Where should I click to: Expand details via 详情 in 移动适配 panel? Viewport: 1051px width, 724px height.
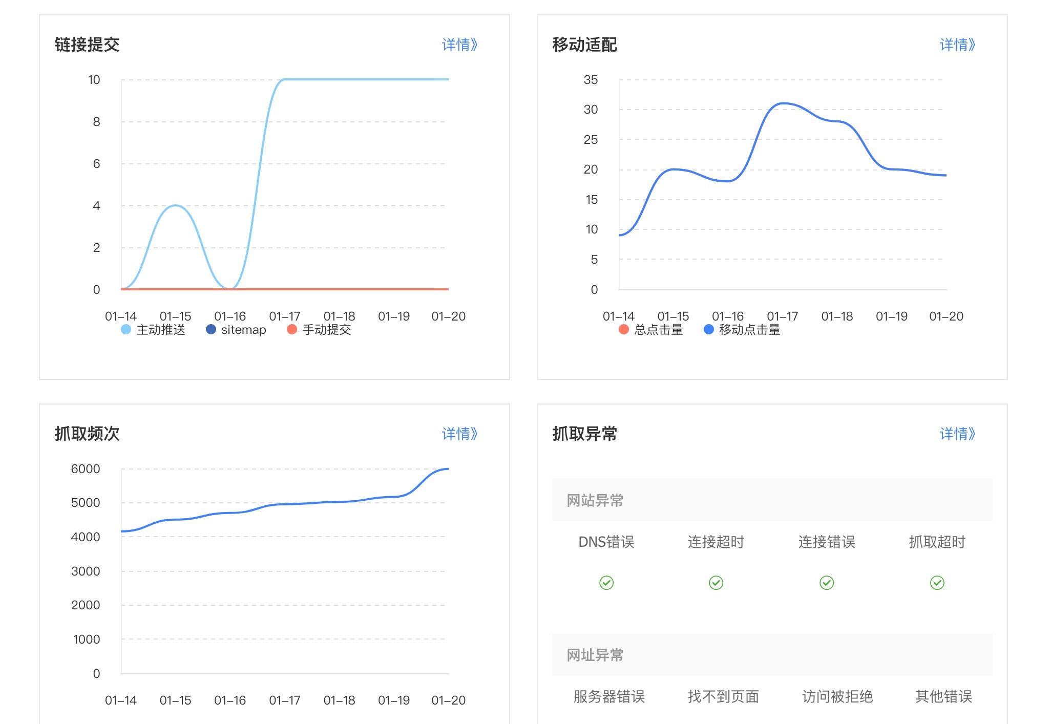pos(957,45)
